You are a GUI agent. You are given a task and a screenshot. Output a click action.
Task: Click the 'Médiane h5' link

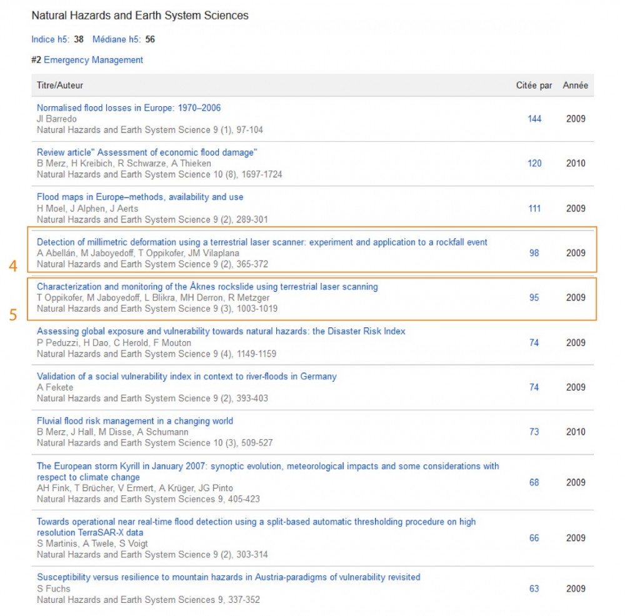coord(116,39)
